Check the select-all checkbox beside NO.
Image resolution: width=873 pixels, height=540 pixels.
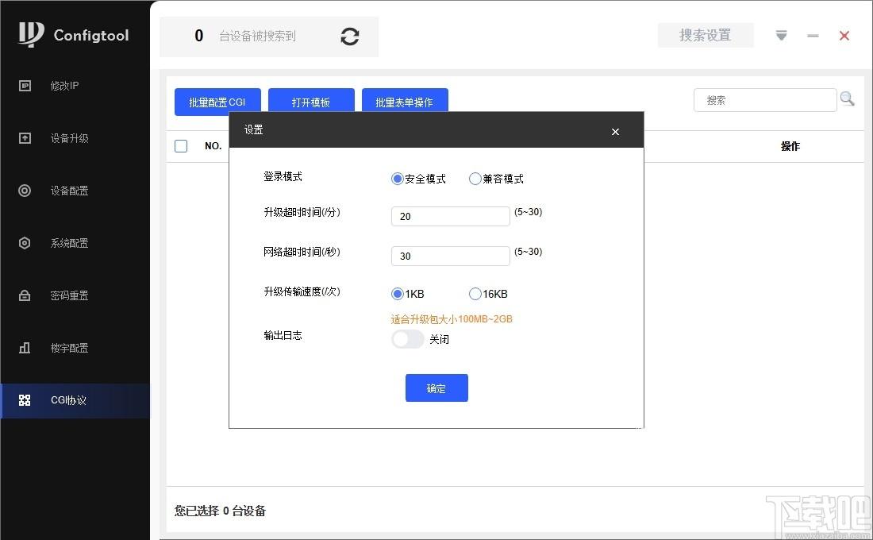(181, 146)
